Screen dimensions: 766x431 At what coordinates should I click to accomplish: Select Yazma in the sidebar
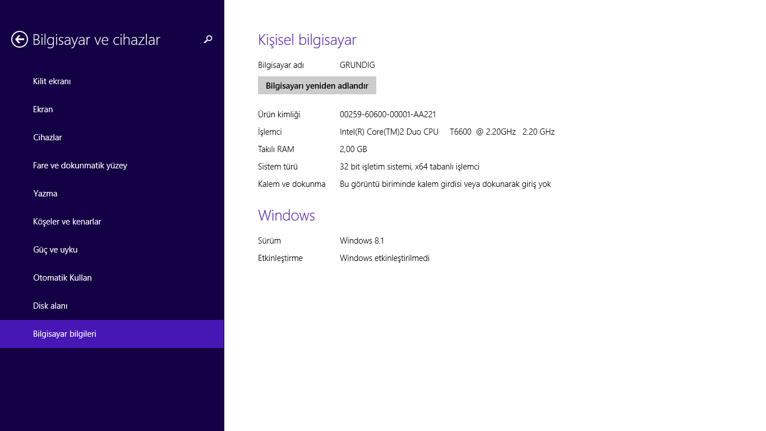(x=112, y=194)
